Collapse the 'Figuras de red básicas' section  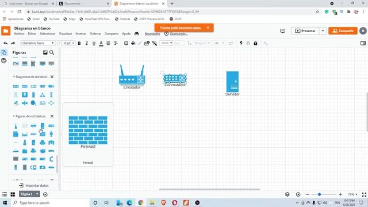click(x=14, y=116)
